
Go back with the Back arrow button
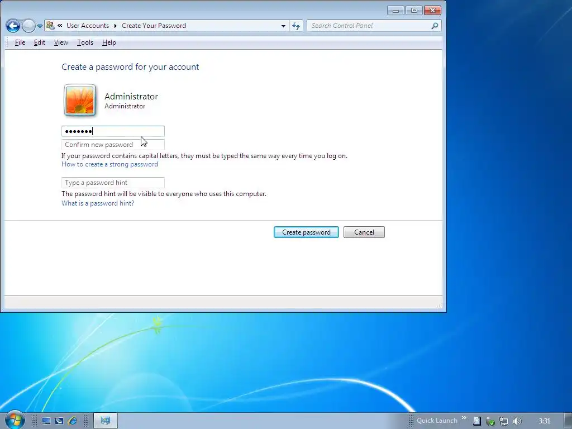[13, 26]
